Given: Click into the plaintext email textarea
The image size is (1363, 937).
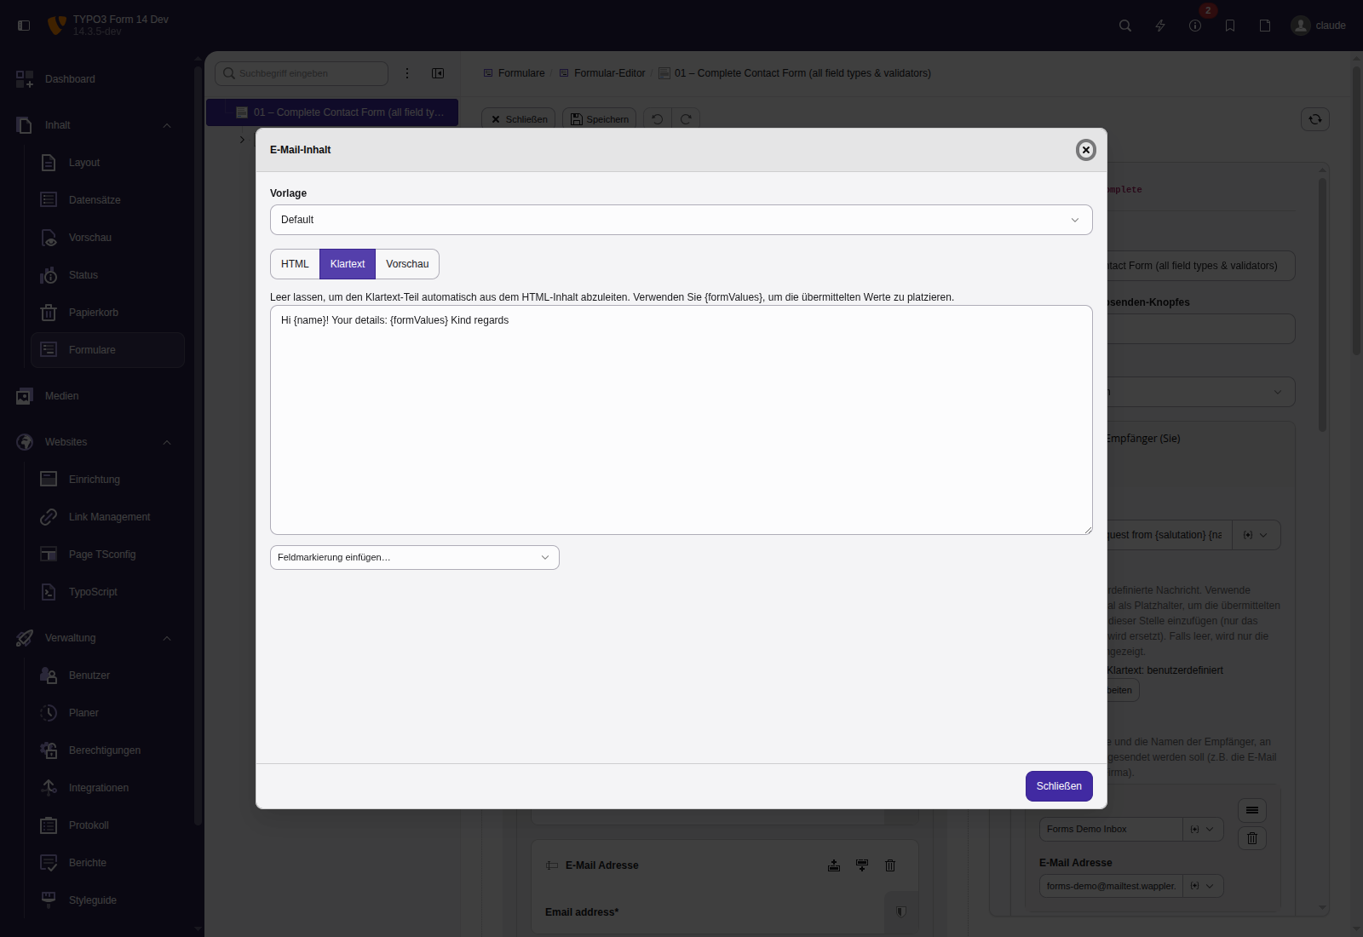Looking at the screenshot, I should (681, 420).
